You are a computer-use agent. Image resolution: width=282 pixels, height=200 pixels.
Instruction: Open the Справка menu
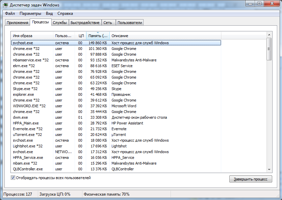65,13
